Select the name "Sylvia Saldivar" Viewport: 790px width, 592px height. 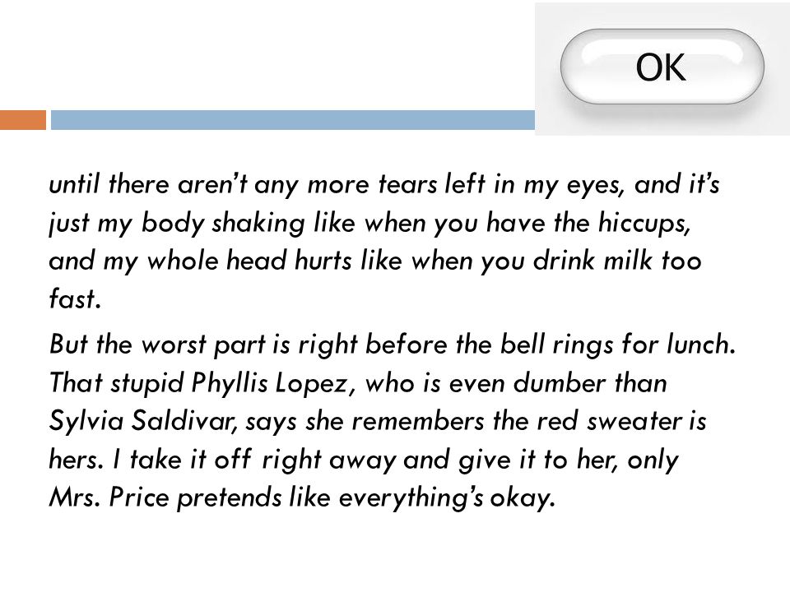coord(142,422)
